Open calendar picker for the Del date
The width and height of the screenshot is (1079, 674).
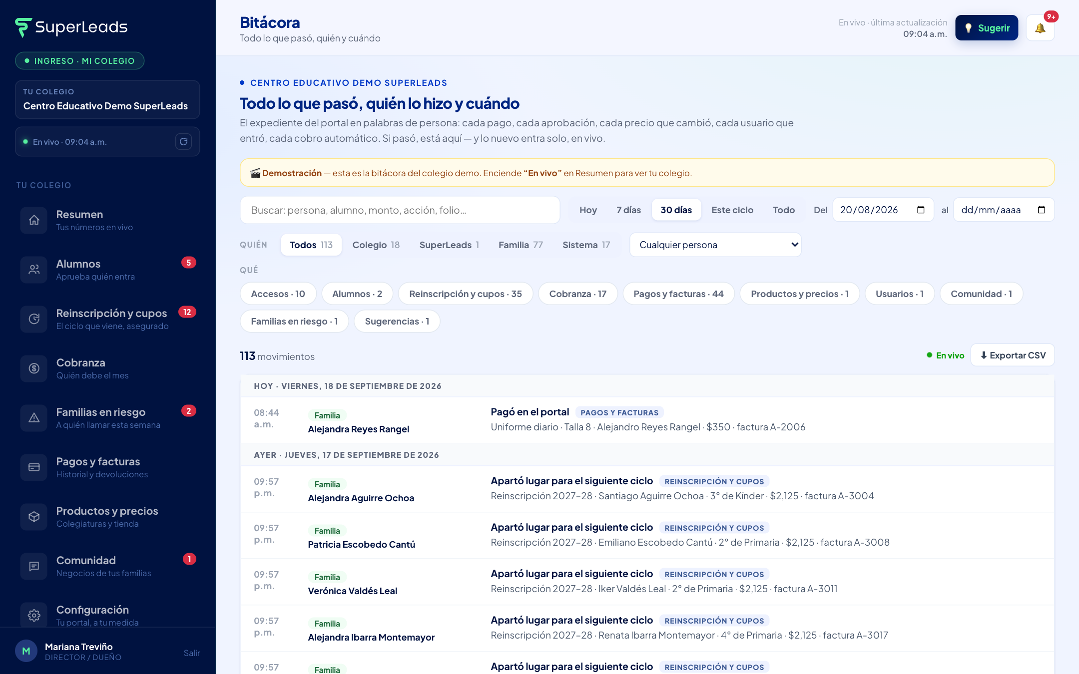pyautogui.click(x=921, y=210)
